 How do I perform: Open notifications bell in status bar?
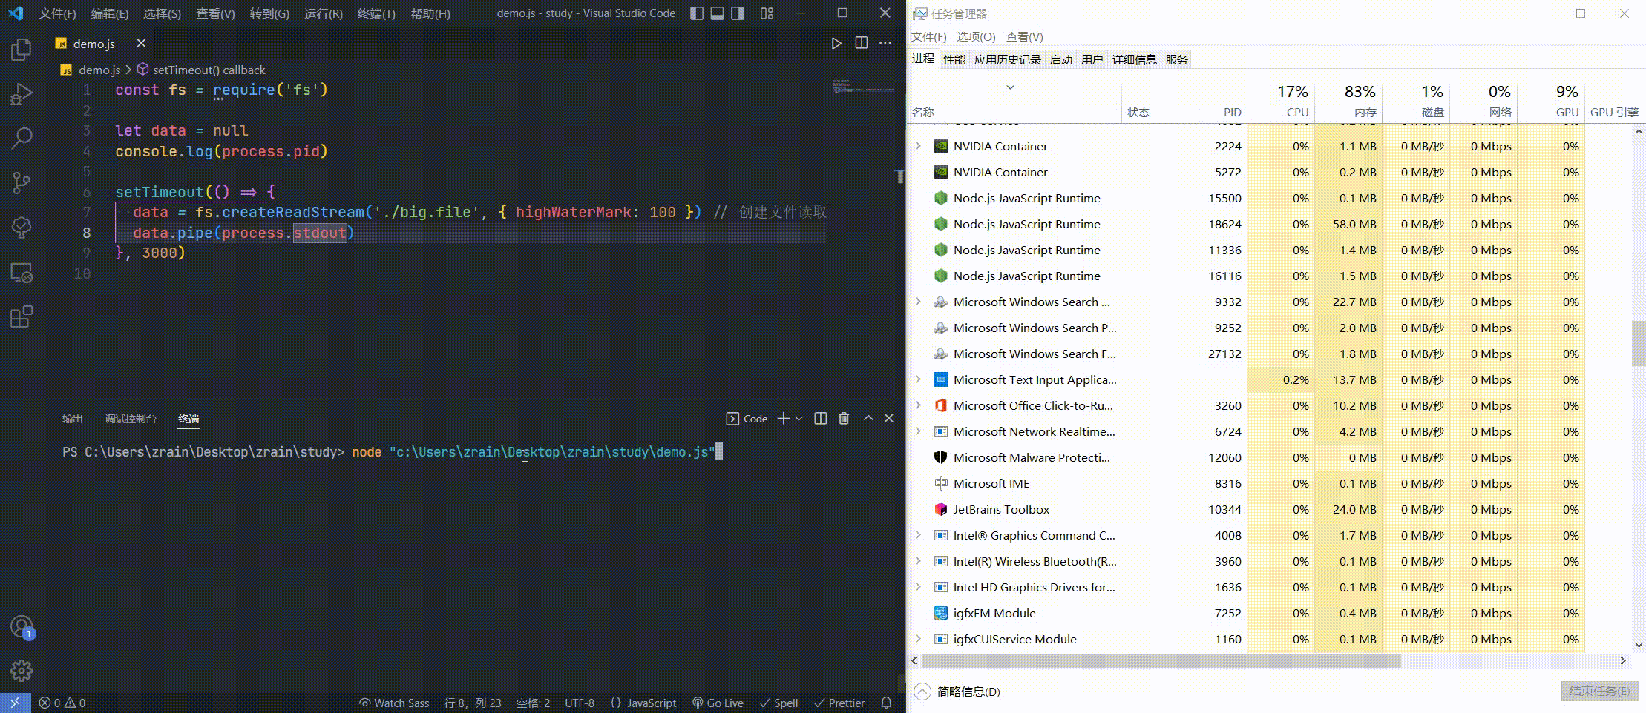pos(886,703)
